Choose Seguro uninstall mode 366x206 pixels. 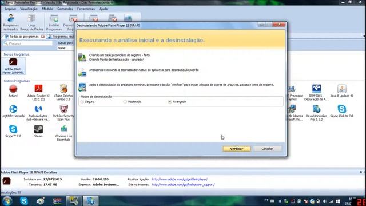[x=87, y=102]
